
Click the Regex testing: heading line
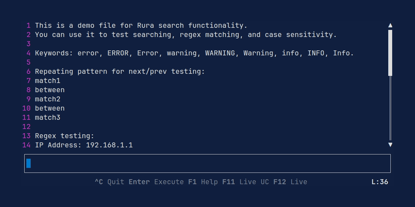click(65, 136)
